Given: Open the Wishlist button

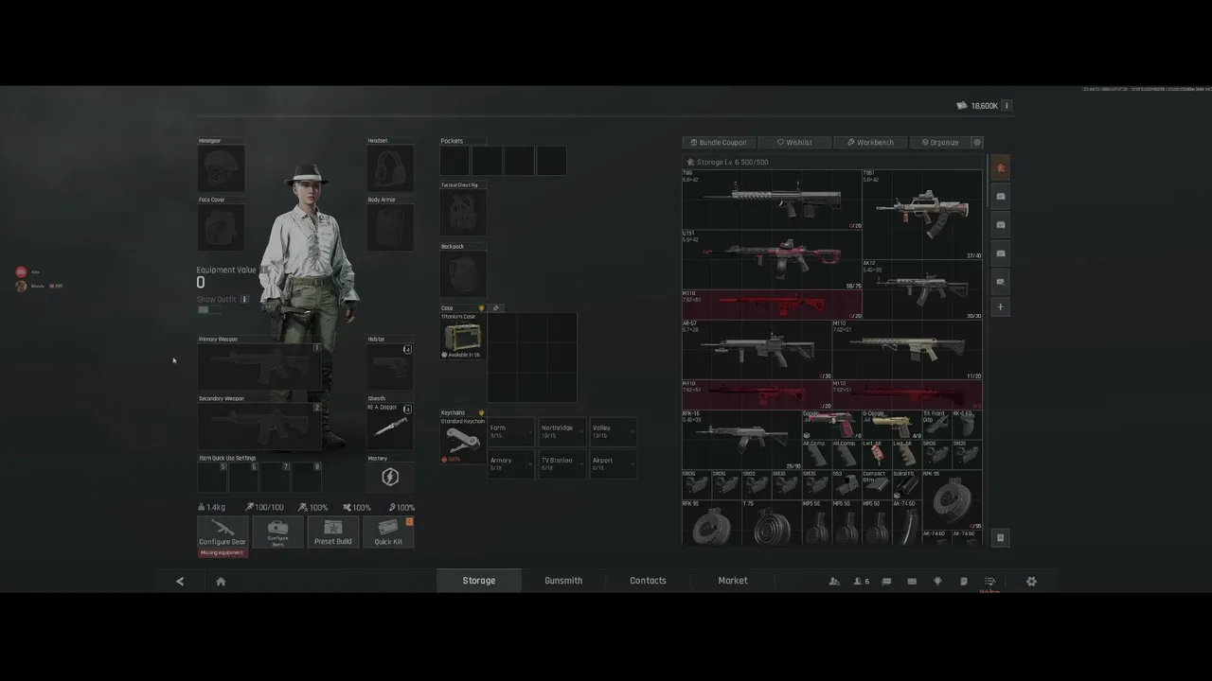Looking at the screenshot, I should [x=794, y=143].
